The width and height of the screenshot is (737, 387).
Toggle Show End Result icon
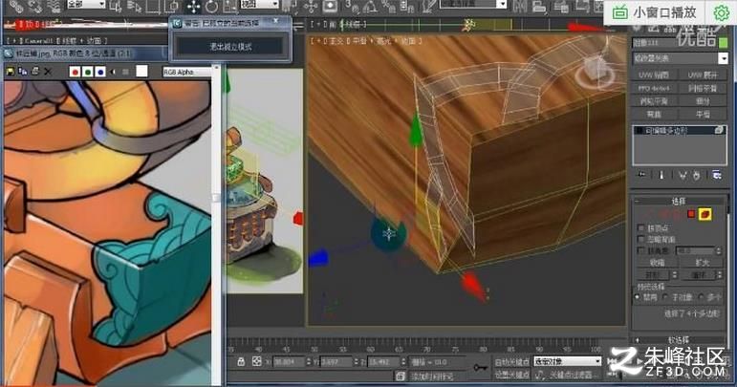(x=661, y=175)
